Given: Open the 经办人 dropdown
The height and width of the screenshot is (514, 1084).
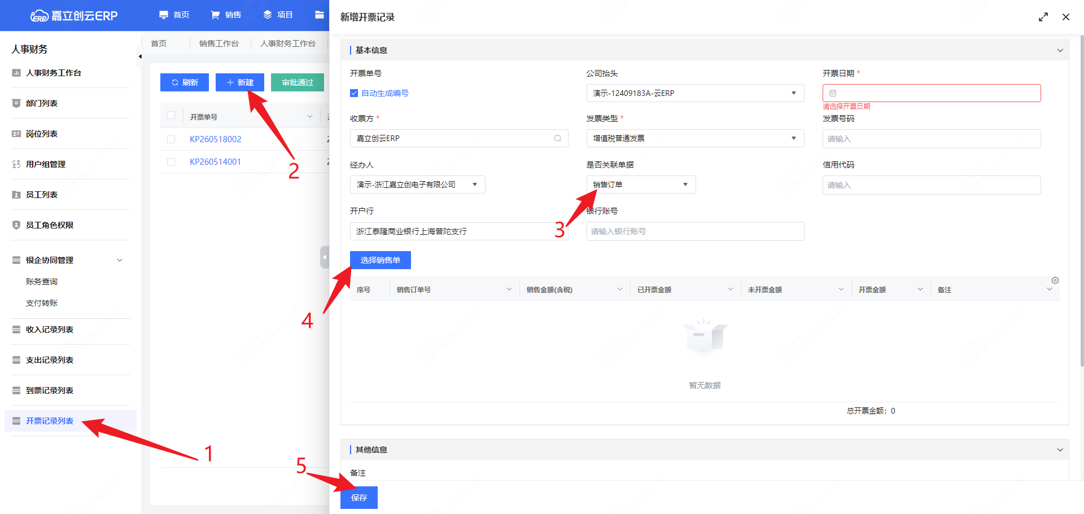Looking at the screenshot, I should (x=418, y=184).
